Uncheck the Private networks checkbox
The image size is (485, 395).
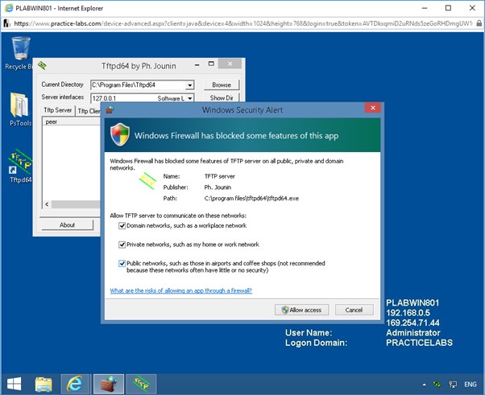click(122, 245)
